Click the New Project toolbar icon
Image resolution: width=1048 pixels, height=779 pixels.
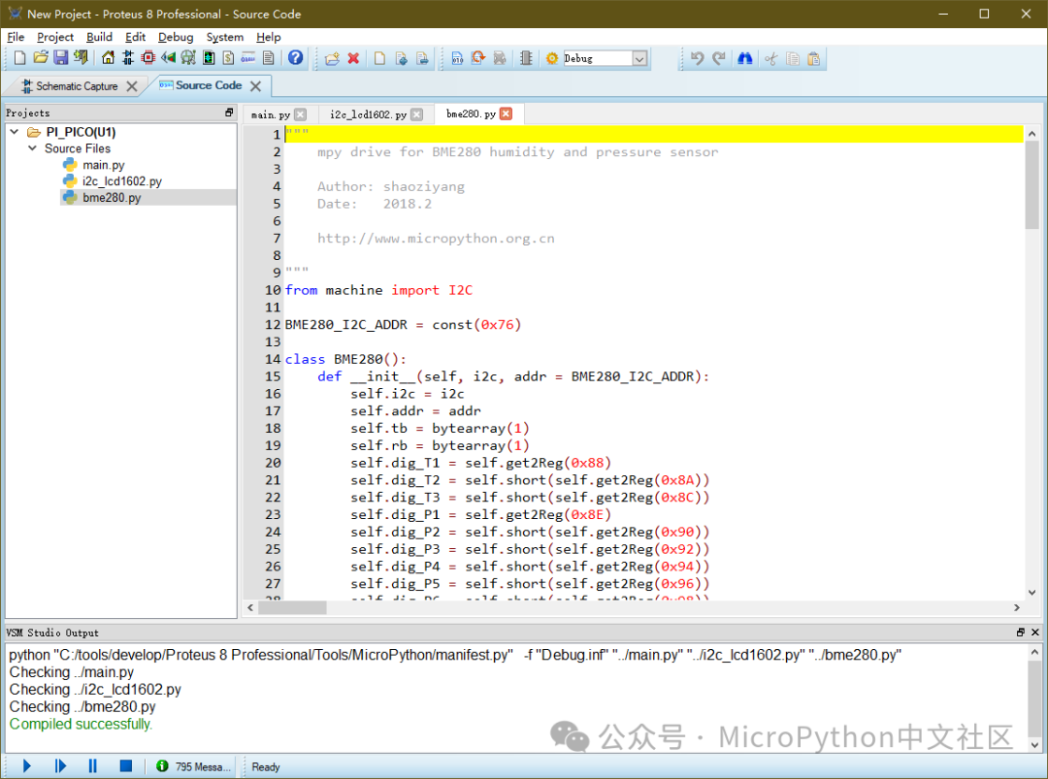point(20,58)
